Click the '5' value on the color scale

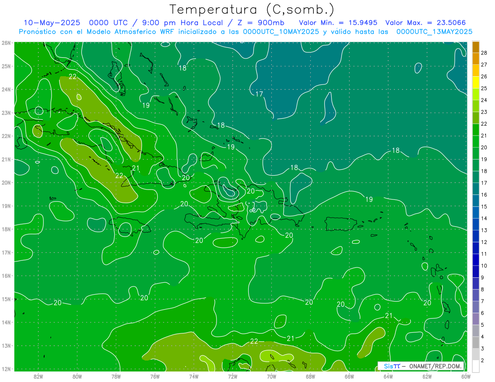point(483,325)
